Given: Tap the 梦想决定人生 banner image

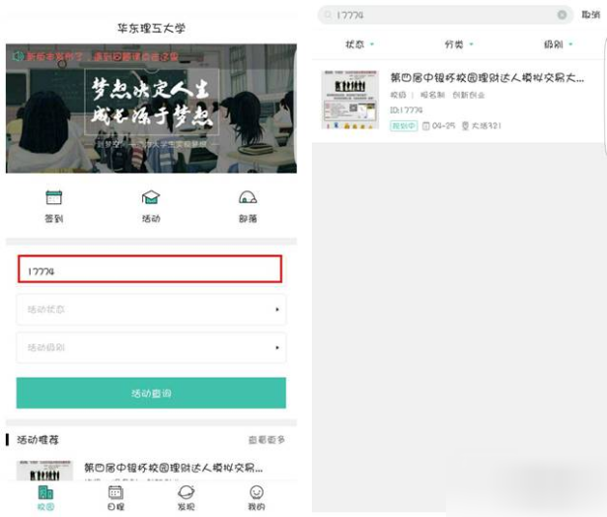Looking at the screenshot, I should (151, 109).
